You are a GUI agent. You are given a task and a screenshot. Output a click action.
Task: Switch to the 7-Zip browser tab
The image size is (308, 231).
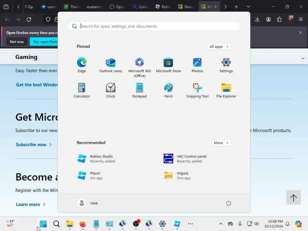pos(29,7)
